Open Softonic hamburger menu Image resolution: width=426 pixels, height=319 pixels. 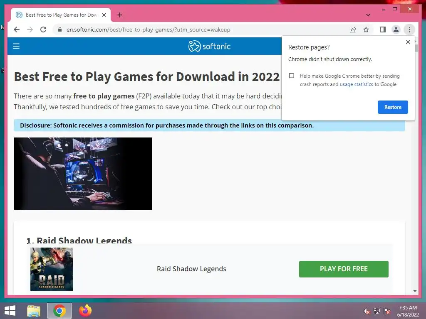point(16,46)
